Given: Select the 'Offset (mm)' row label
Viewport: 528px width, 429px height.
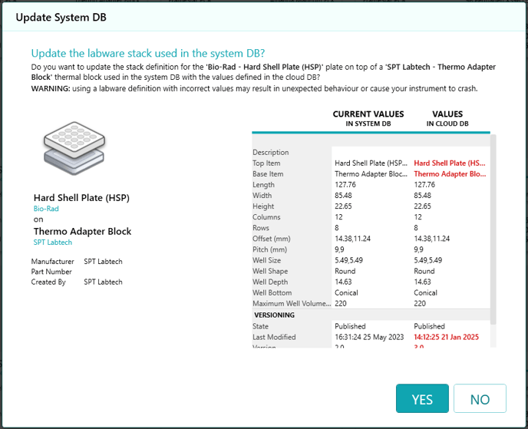Looking at the screenshot, I should [x=272, y=239].
